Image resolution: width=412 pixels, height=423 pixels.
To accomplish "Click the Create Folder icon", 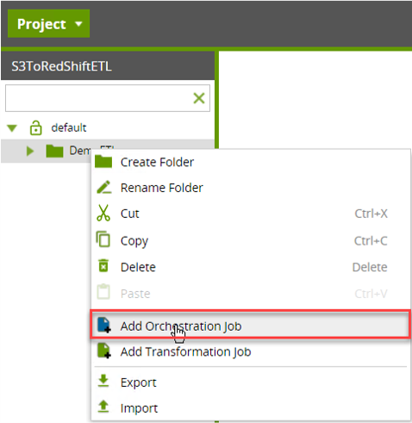I will click(103, 162).
